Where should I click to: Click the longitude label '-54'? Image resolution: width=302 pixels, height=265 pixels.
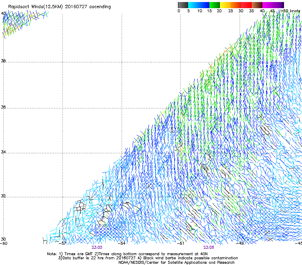[122, 243]
